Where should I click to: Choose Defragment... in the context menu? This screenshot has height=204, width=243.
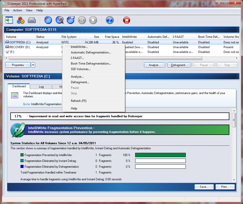pos(93,82)
